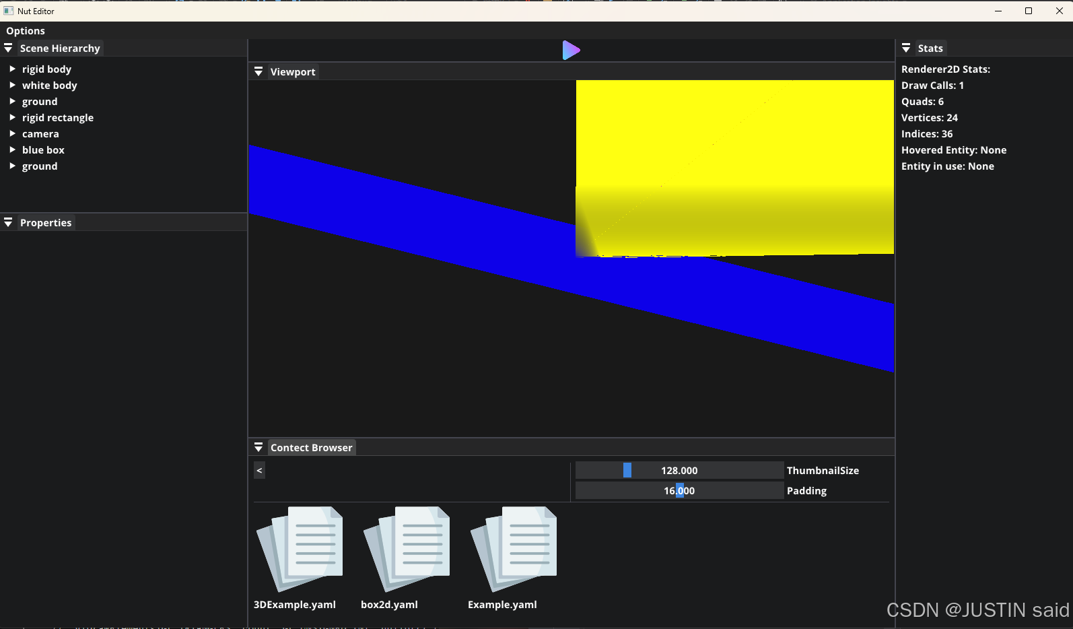Select the camera entity
Image resolution: width=1073 pixels, height=629 pixels.
click(x=40, y=134)
